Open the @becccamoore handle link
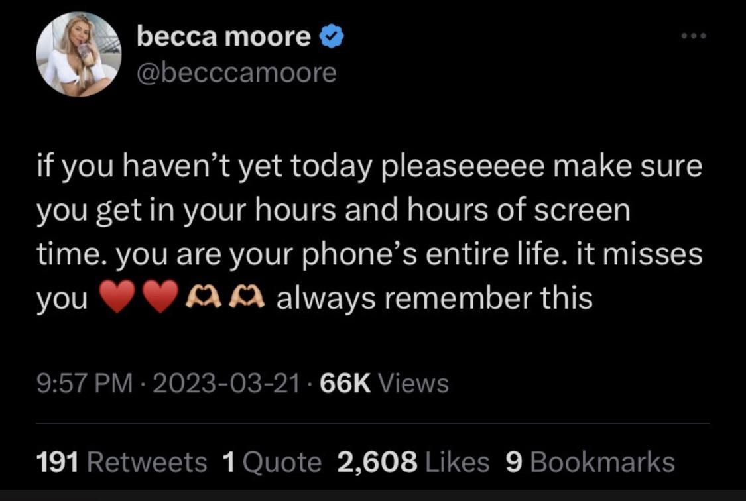Viewport: 746px width, 501px height. point(237,73)
